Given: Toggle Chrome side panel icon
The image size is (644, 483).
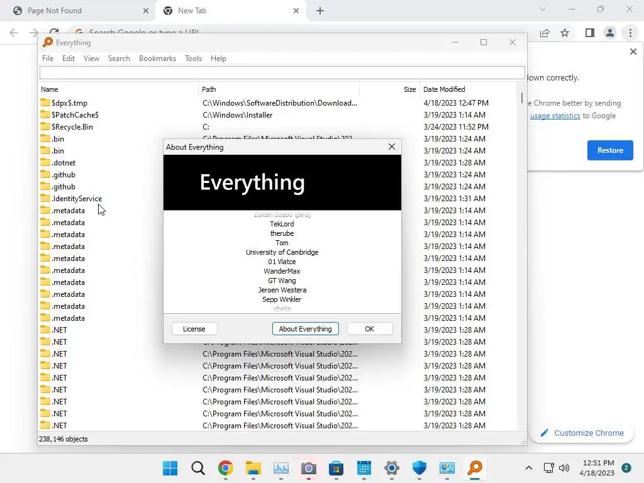Looking at the screenshot, I should click(x=590, y=33).
